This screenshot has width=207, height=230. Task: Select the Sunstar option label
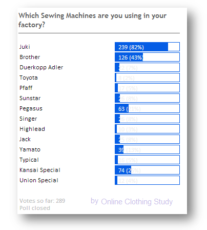pyautogui.click(x=30, y=98)
